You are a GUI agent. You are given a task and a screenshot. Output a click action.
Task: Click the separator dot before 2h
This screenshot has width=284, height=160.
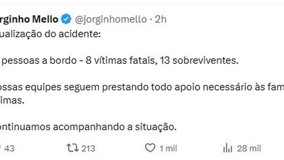point(151,20)
